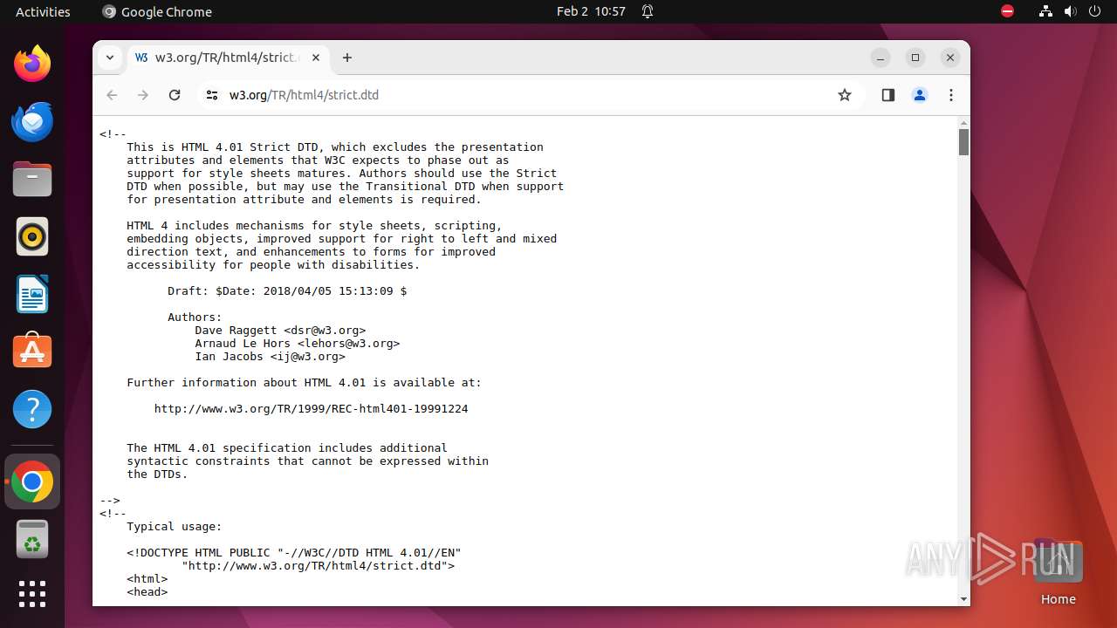Image resolution: width=1117 pixels, height=628 pixels.
Task: Select the Google Chrome dock icon
Action: [32, 481]
